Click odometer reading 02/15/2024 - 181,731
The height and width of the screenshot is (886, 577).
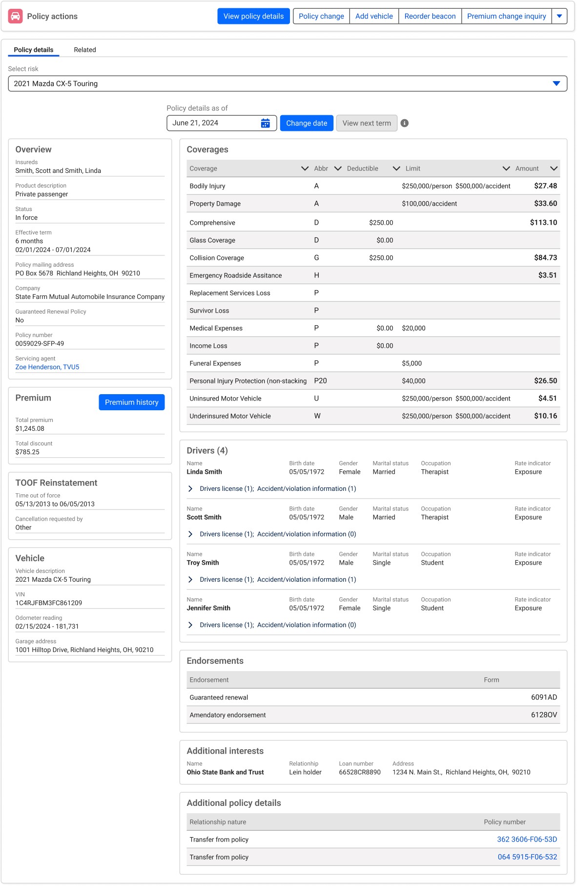click(x=47, y=627)
